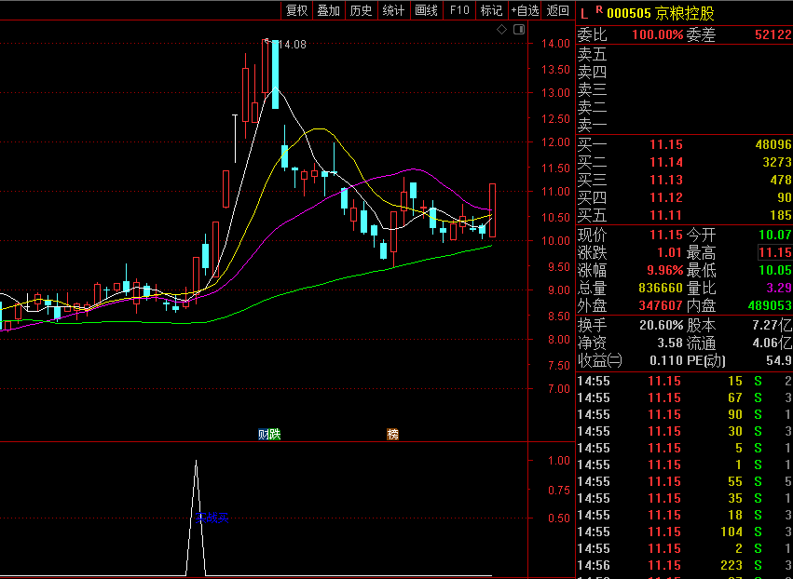This screenshot has height=579, width=793.
Task: Click the 收益(二) value 0.110
Action: point(666,361)
